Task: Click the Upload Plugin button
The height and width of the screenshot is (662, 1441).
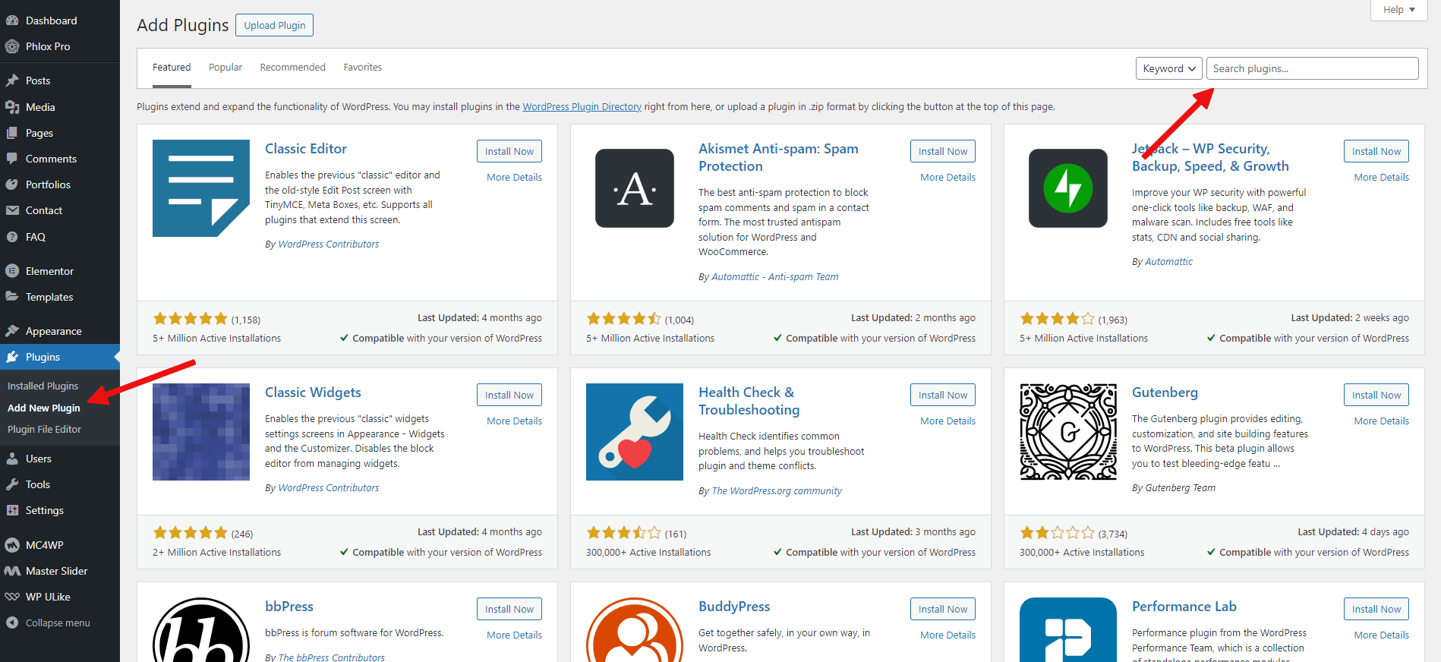Action: [275, 25]
